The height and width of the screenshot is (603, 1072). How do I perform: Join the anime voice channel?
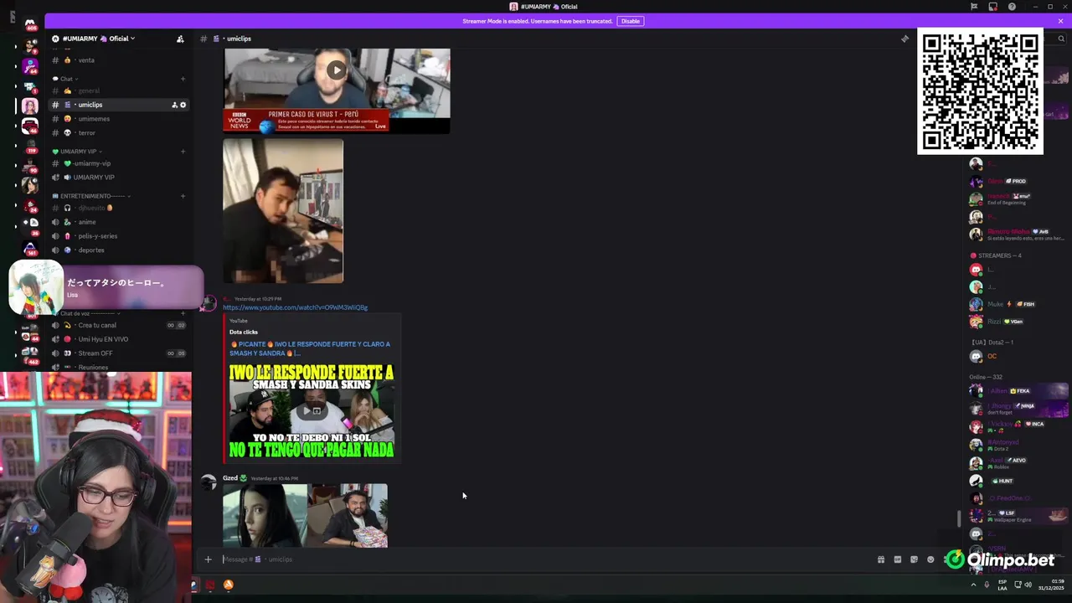tap(117, 222)
